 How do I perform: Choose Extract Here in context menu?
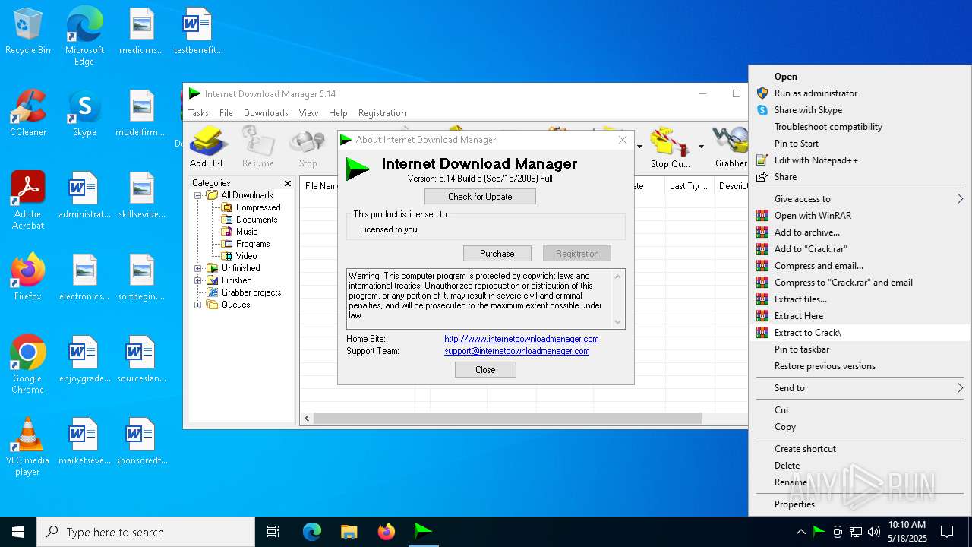coord(860,316)
